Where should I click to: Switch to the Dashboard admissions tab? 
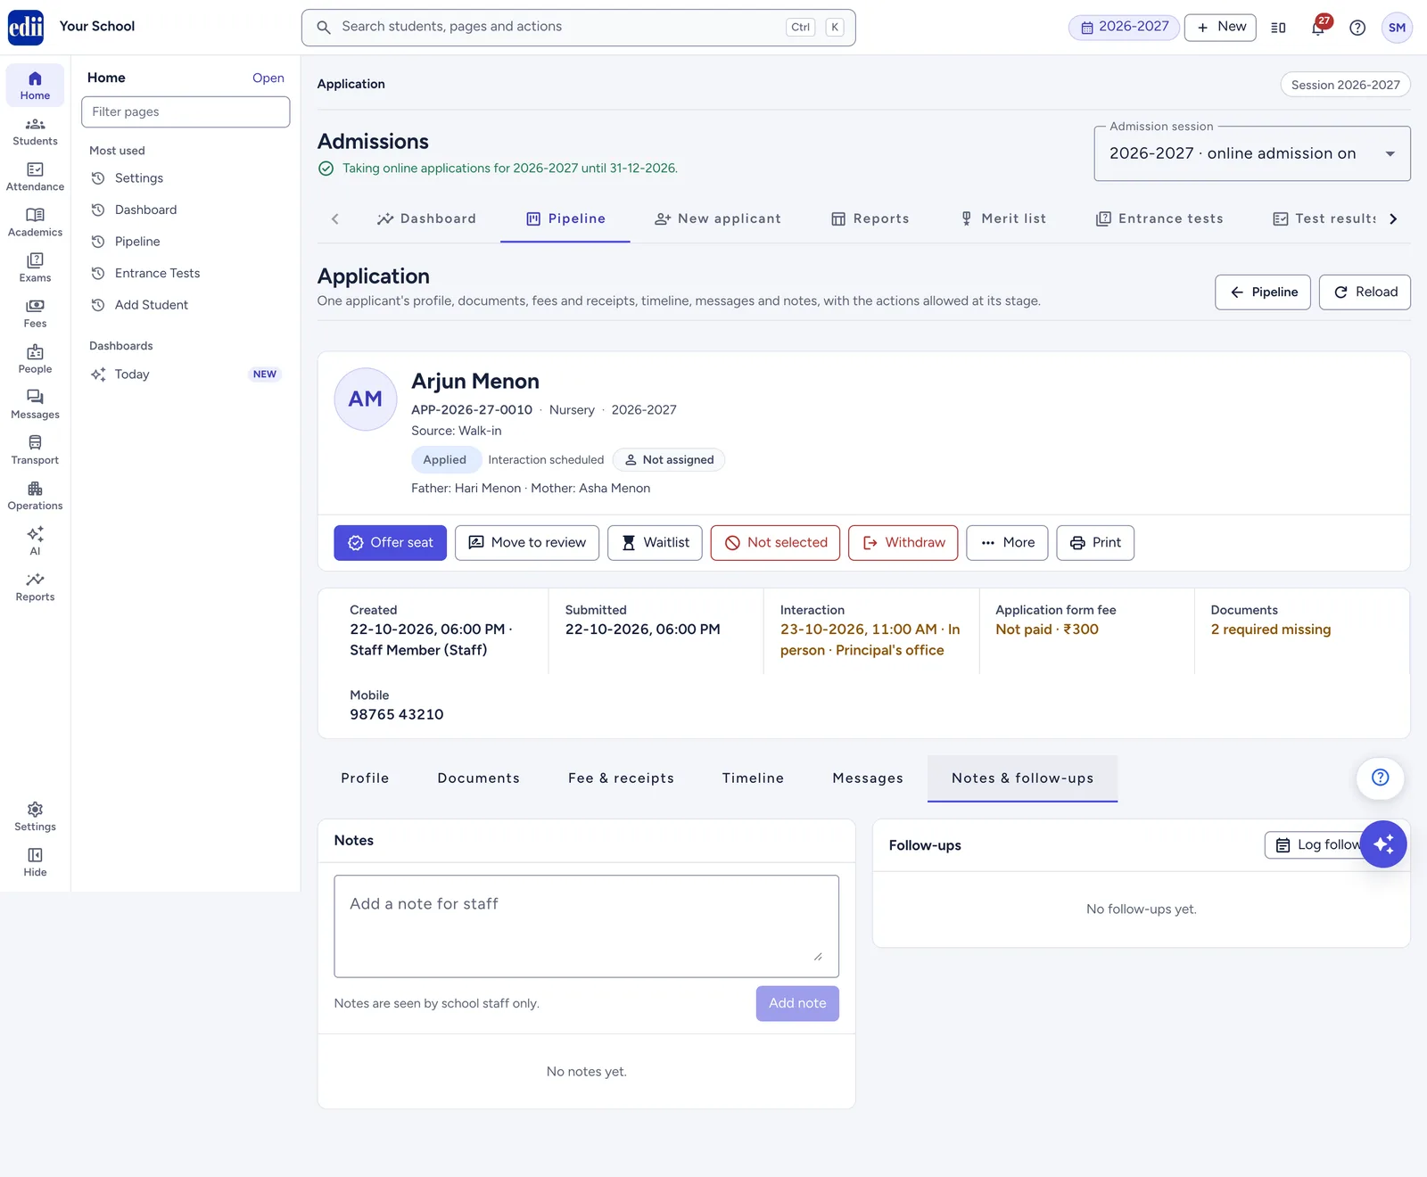point(426,218)
